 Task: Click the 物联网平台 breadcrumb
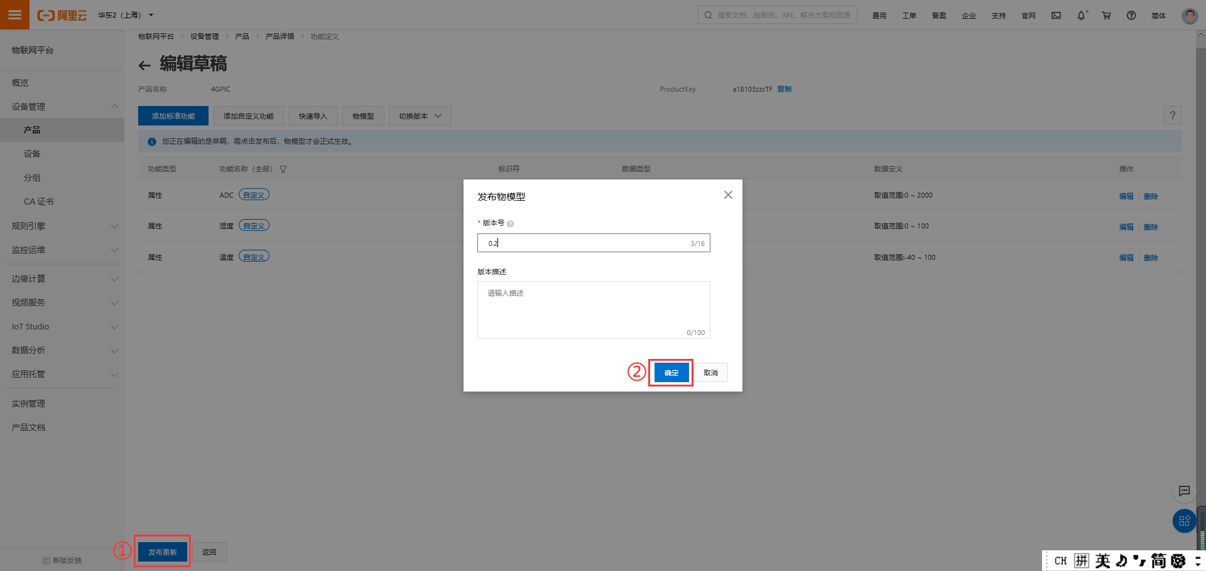pos(156,36)
